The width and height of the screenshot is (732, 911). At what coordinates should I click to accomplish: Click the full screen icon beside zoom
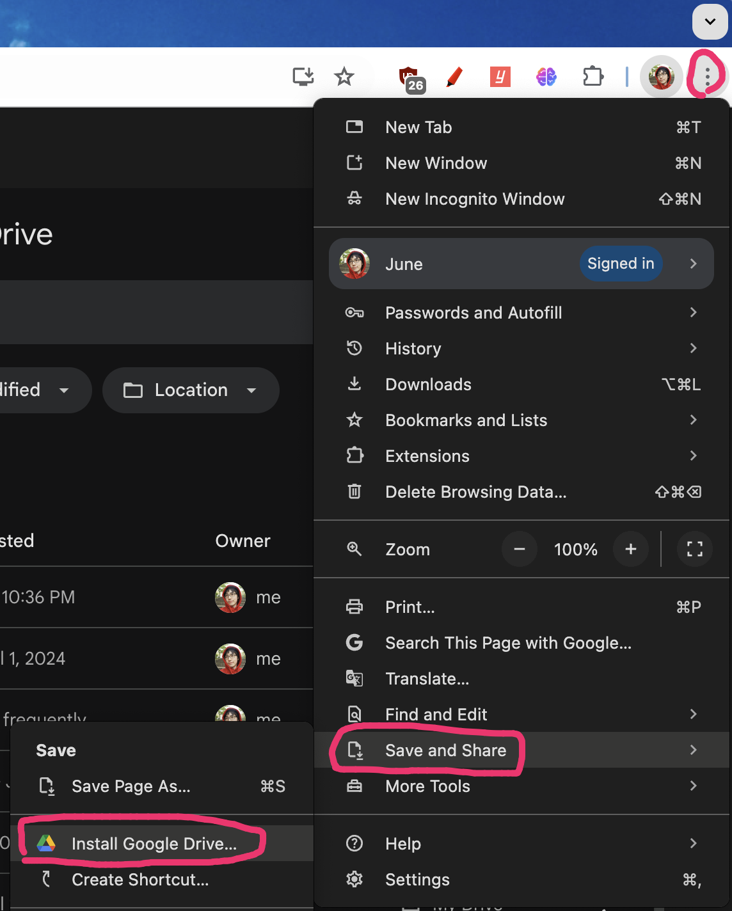click(695, 549)
